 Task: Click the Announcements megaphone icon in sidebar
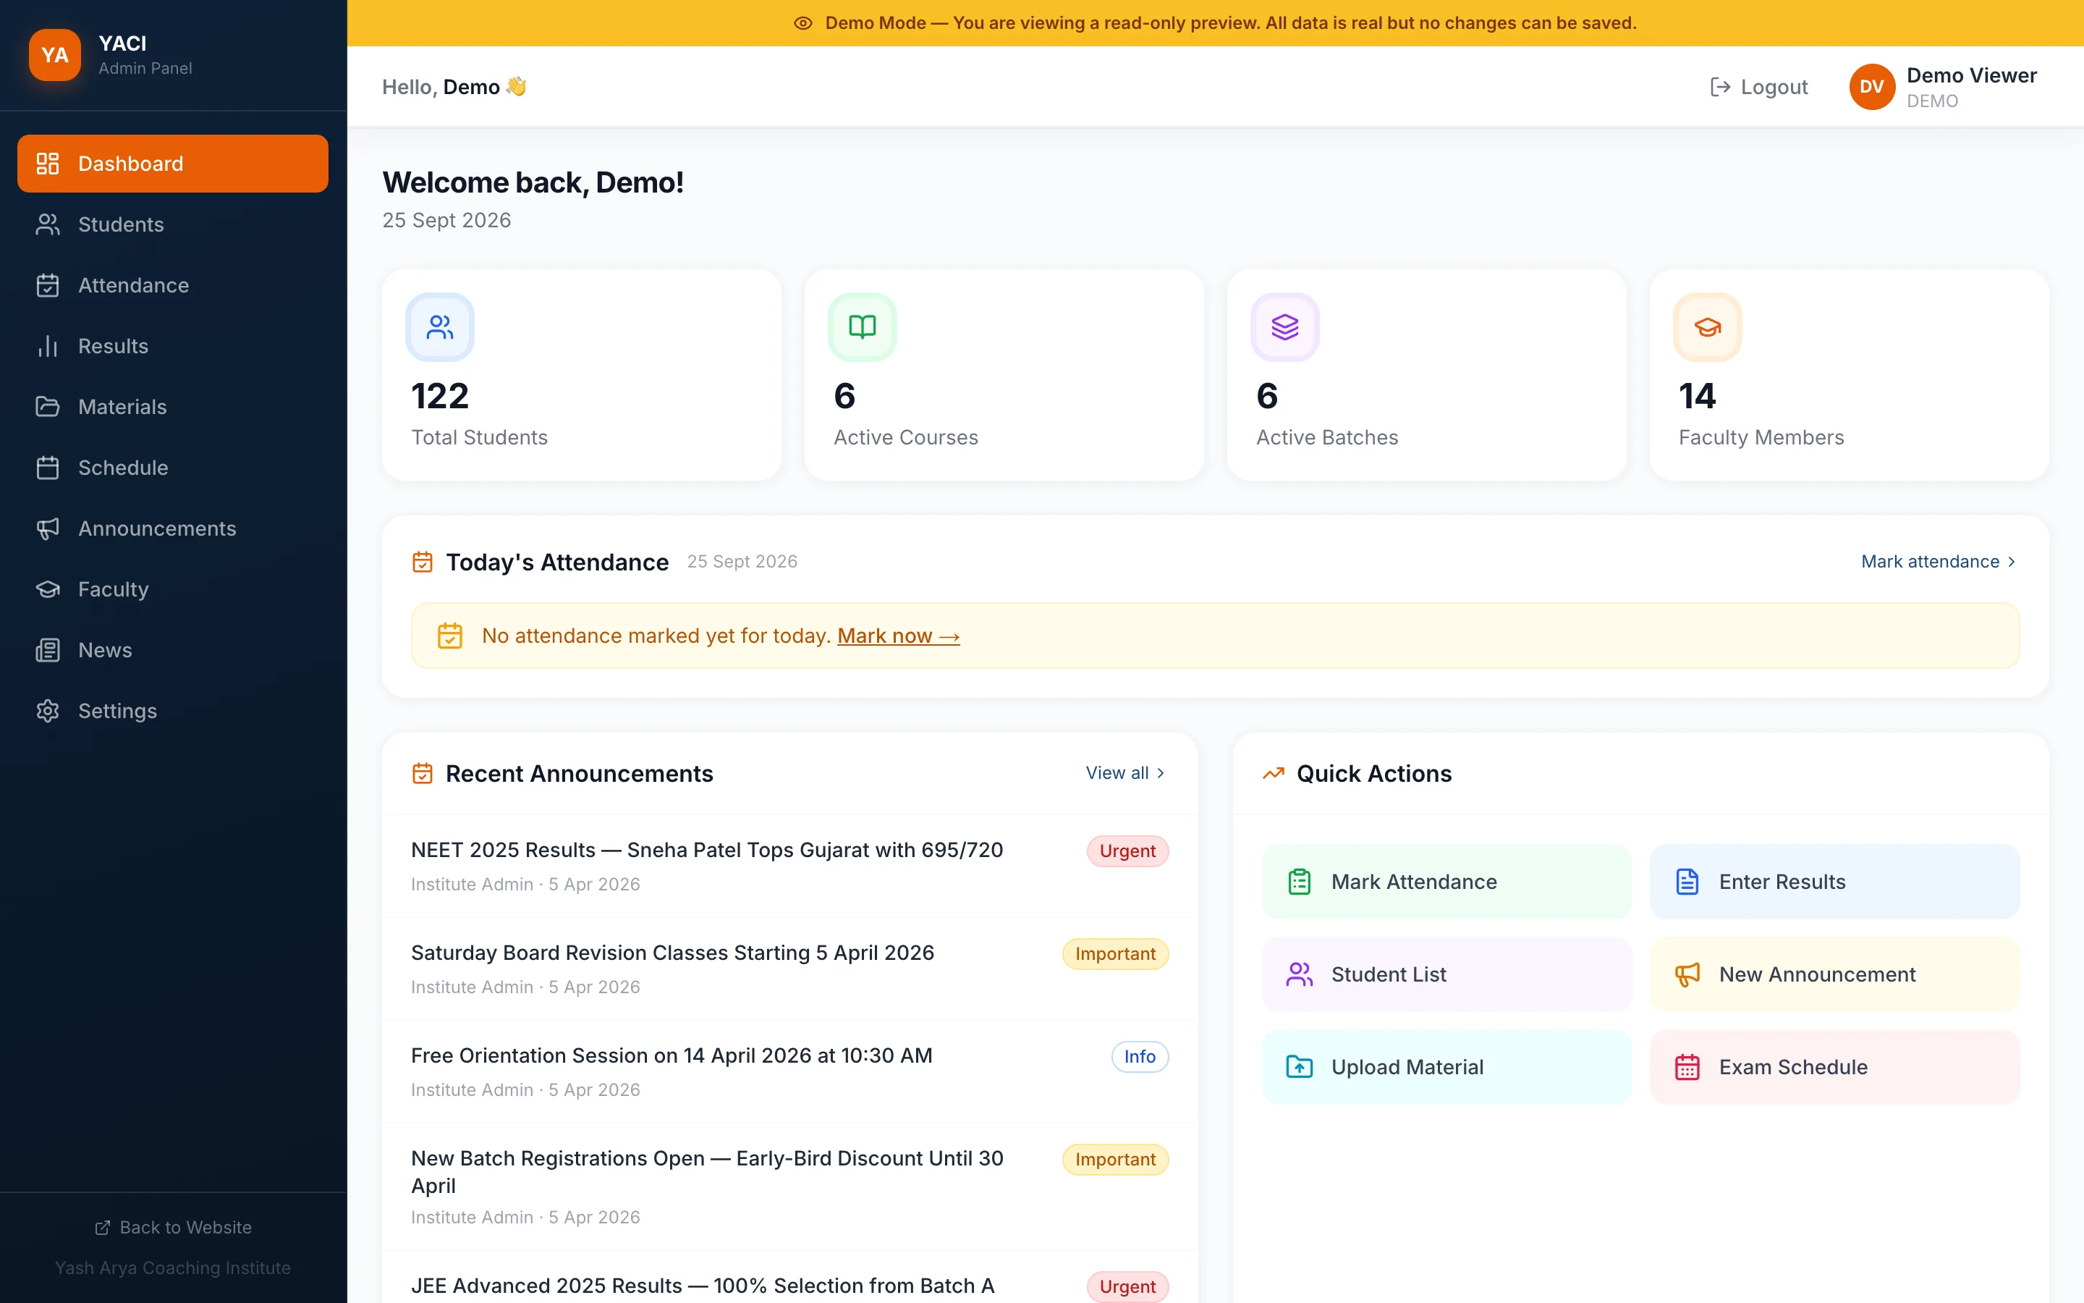click(x=47, y=528)
